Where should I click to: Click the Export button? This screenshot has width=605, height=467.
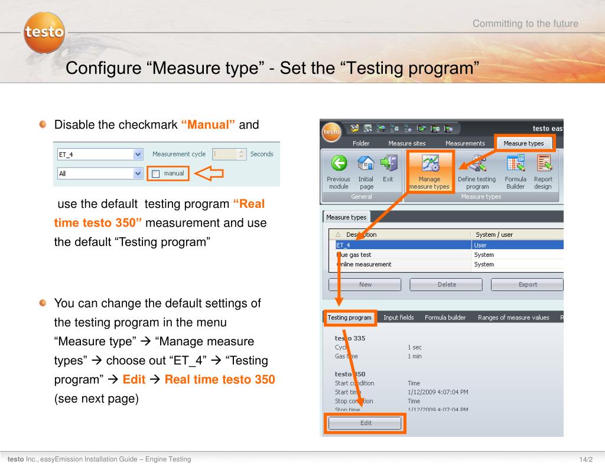pyautogui.click(x=527, y=285)
